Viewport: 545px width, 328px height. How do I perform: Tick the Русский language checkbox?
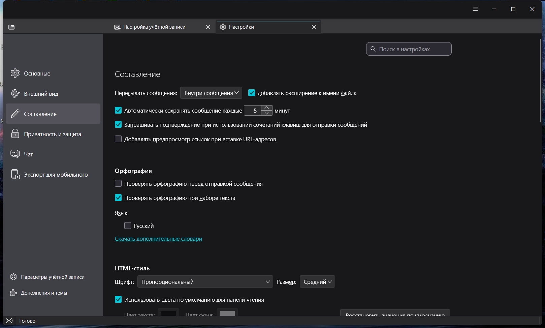point(128,226)
